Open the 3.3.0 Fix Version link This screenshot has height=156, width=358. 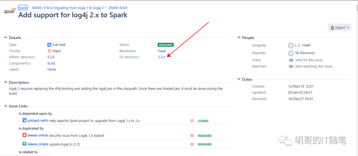(x=161, y=57)
